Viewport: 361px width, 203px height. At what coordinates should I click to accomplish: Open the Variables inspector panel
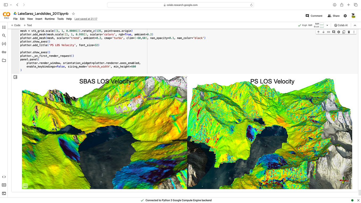(4, 44)
